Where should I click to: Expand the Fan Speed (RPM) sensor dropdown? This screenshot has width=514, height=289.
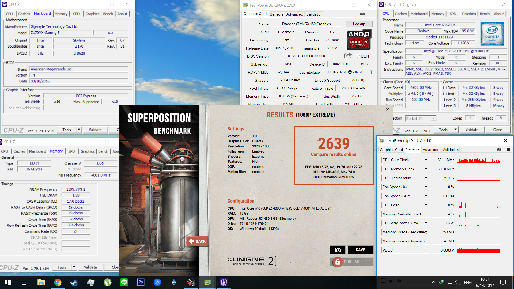click(426, 196)
